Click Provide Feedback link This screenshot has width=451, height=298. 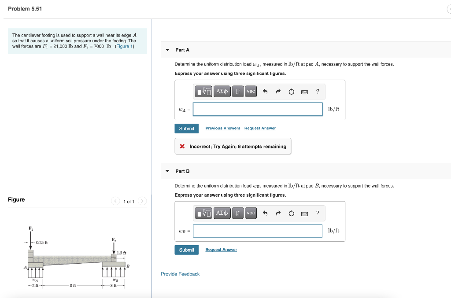coord(180,274)
